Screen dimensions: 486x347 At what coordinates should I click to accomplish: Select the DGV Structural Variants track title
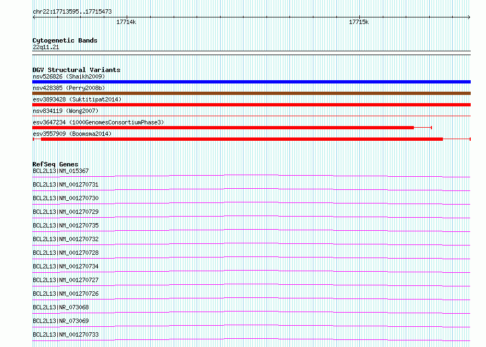[76, 70]
